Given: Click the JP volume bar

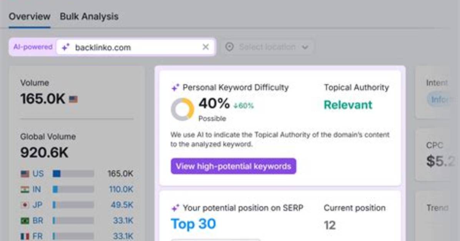Looking at the screenshot, I should click(x=73, y=205).
